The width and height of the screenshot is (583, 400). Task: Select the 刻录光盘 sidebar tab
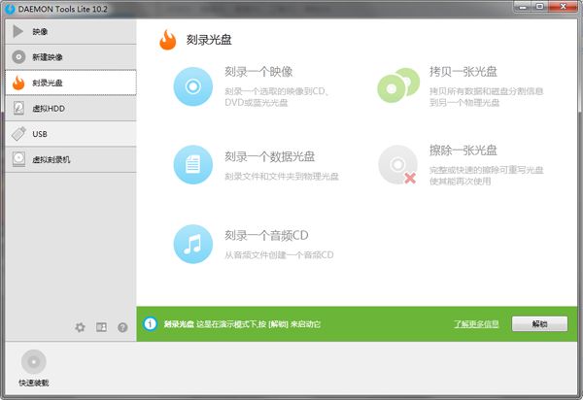pyautogui.click(x=71, y=83)
